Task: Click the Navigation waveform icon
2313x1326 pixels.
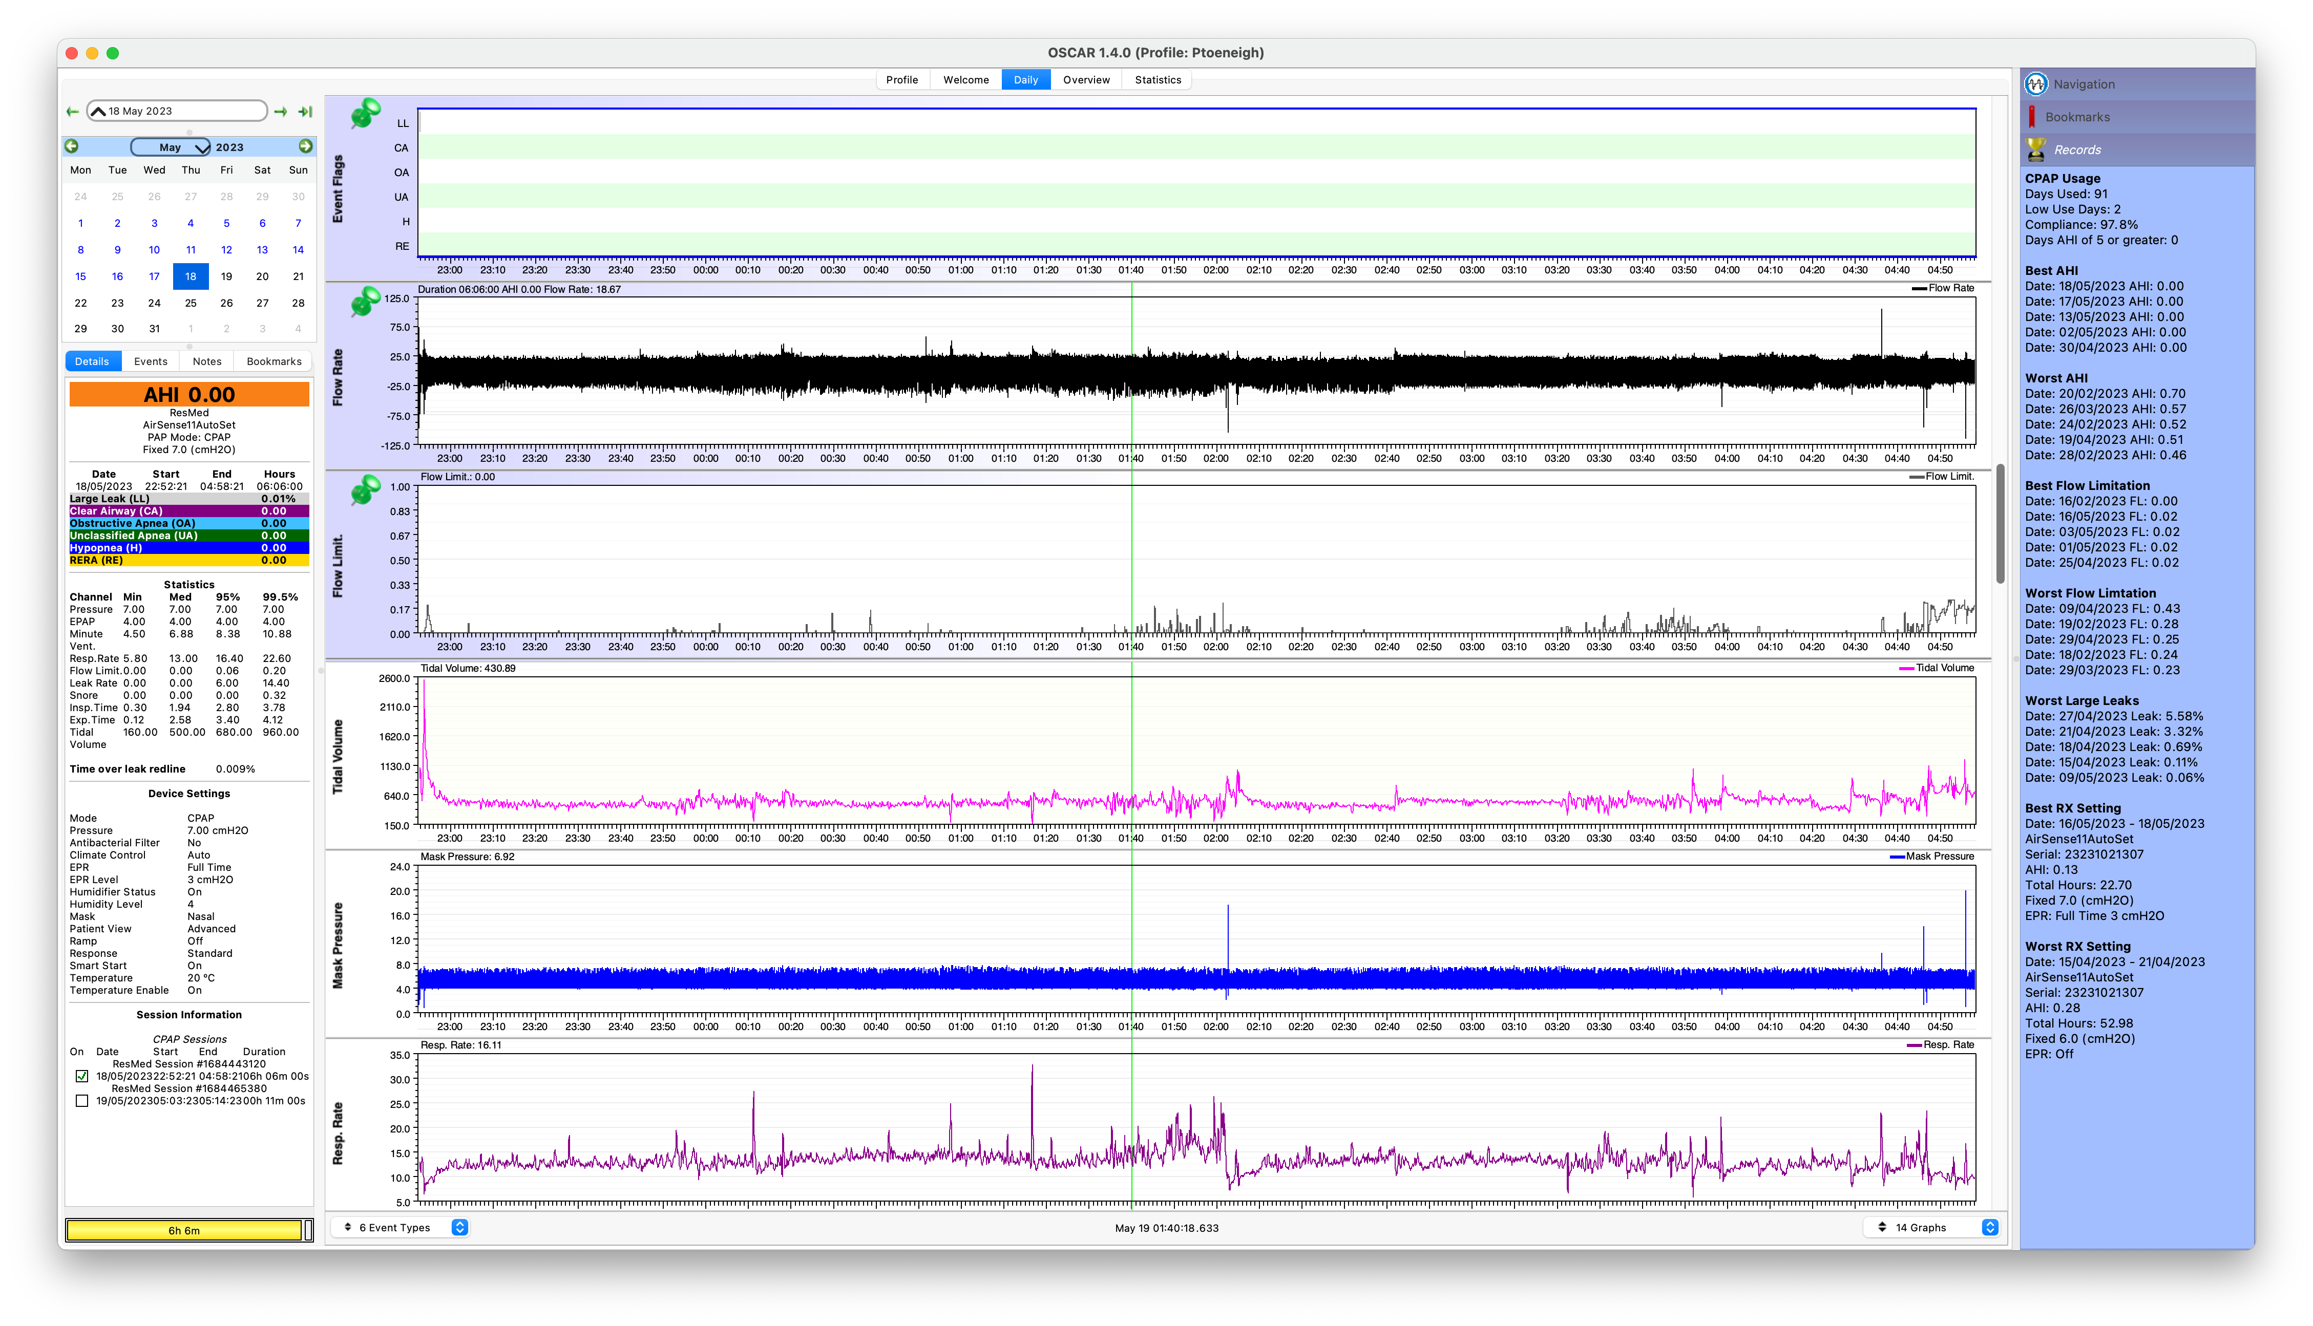Action: (x=2035, y=84)
